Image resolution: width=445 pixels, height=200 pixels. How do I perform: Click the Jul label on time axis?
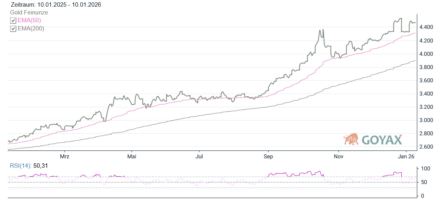click(x=199, y=156)
